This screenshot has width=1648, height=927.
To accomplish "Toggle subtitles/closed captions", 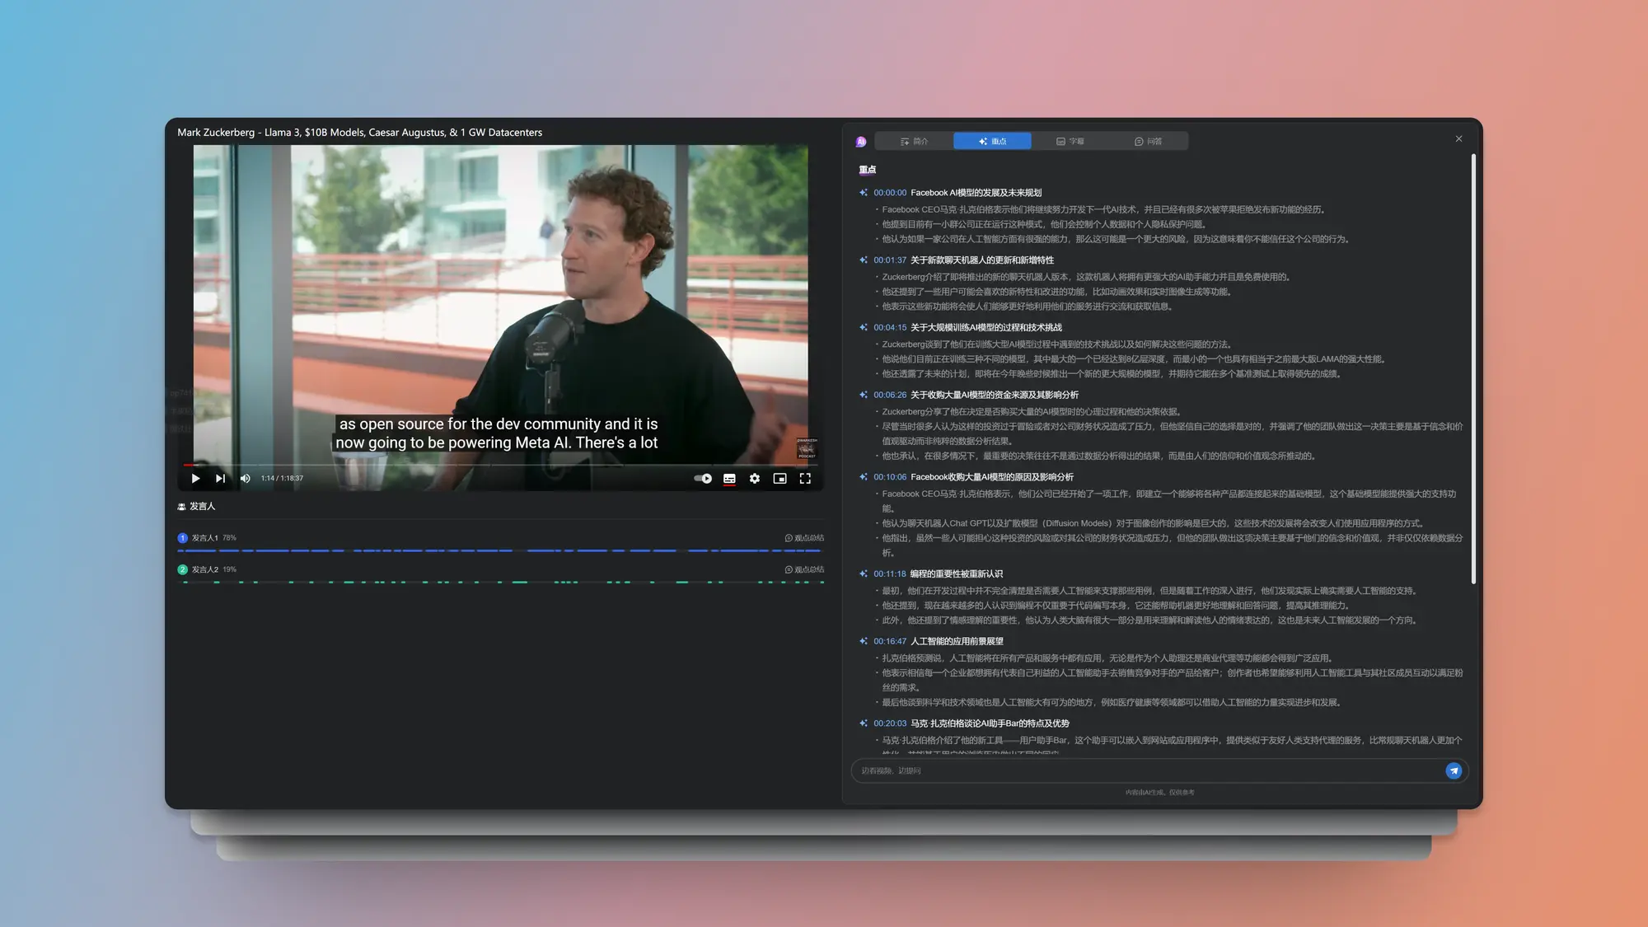I will [729, 478].
